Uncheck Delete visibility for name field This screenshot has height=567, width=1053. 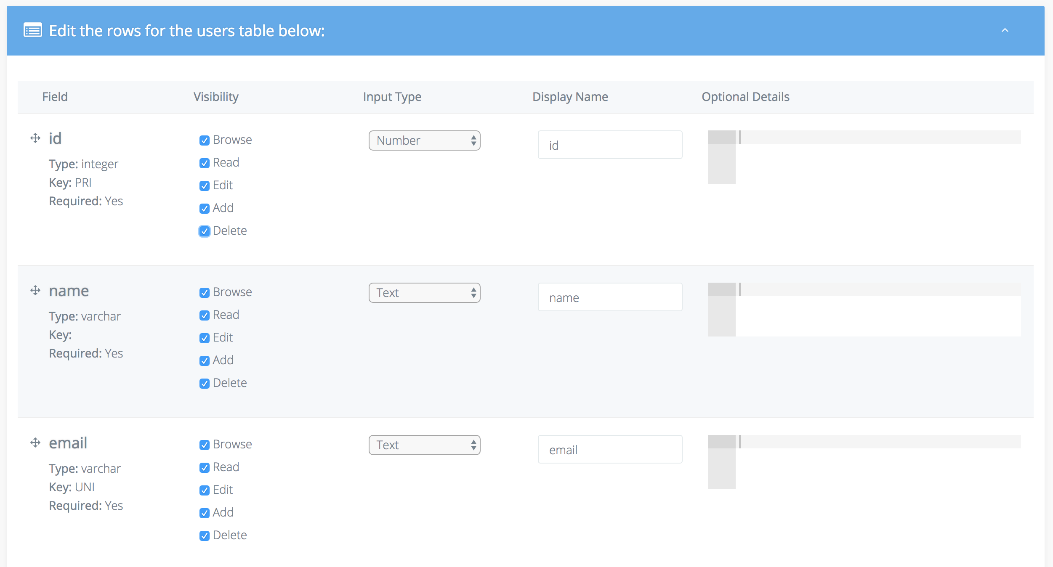pyautogui.click(x=205, y=383)
